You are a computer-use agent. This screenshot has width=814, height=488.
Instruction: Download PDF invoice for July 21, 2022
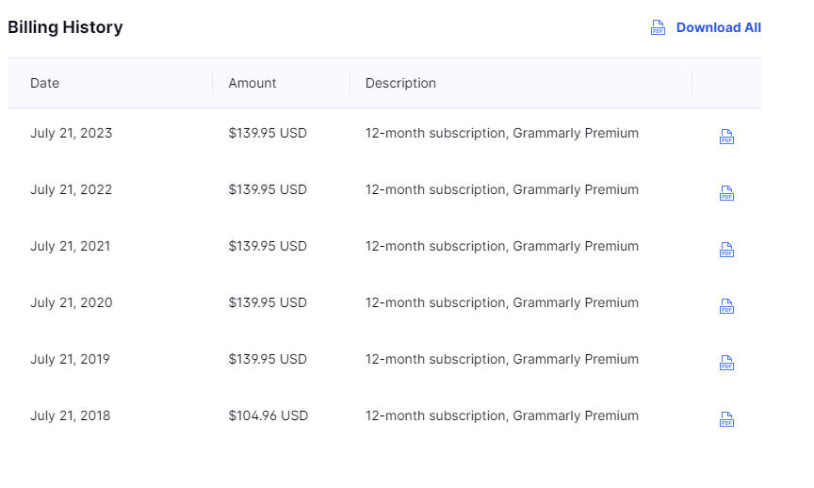[x=726, y=193]
